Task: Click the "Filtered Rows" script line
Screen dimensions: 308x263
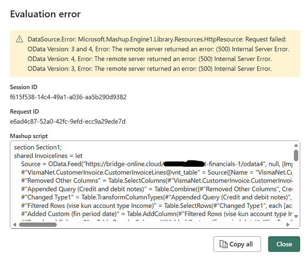Action: point(156,206)
